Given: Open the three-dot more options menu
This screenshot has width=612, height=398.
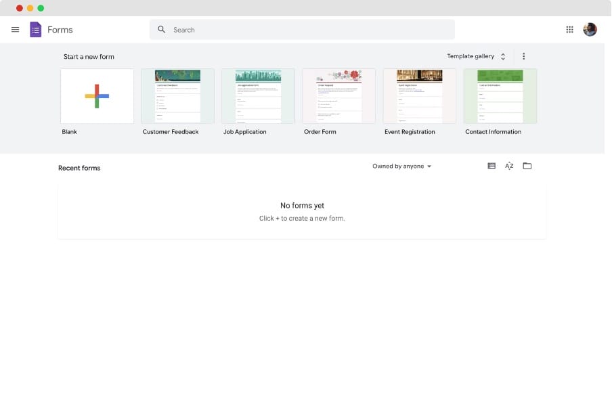Looking at the screenshot, I should click(523, 57).
